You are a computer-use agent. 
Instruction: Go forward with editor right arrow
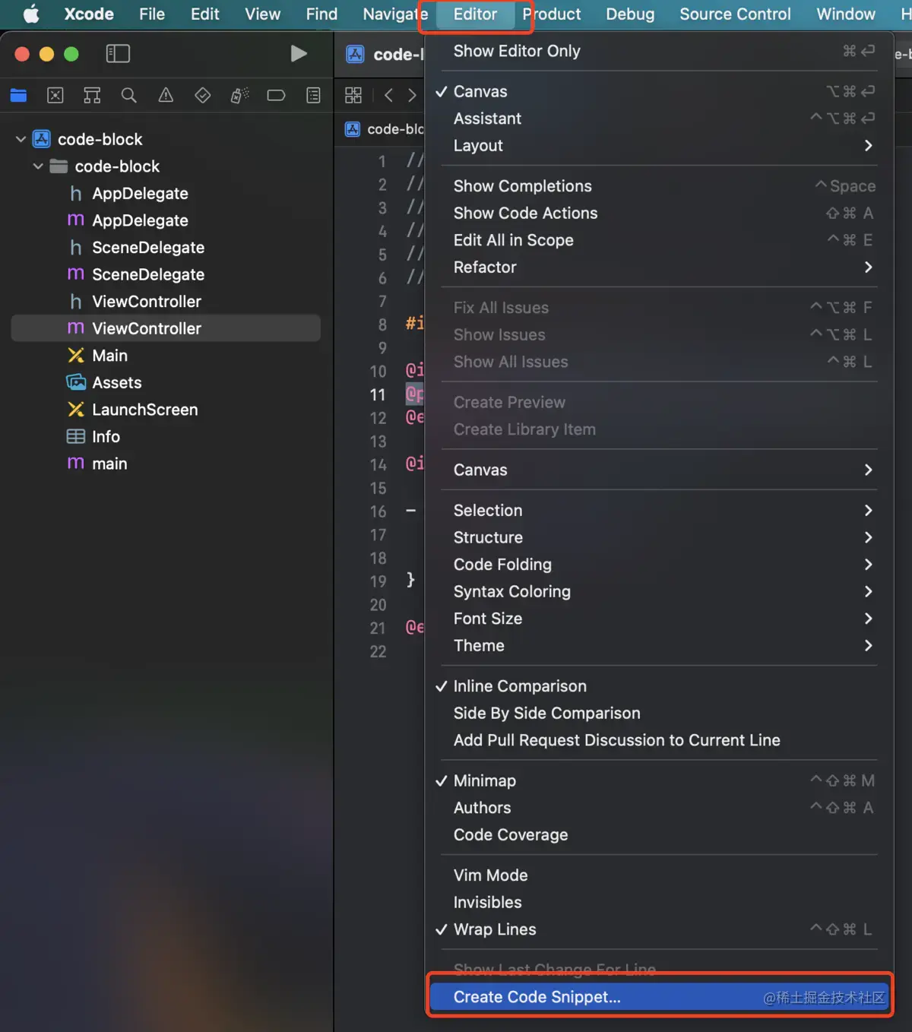click(x=412, y=95)
